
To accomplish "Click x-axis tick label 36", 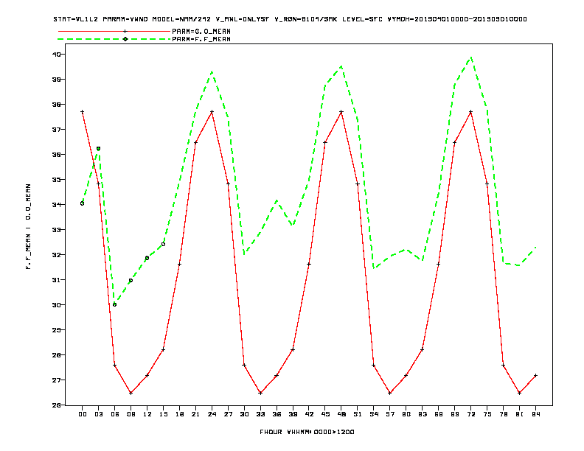I will point(277,414).
